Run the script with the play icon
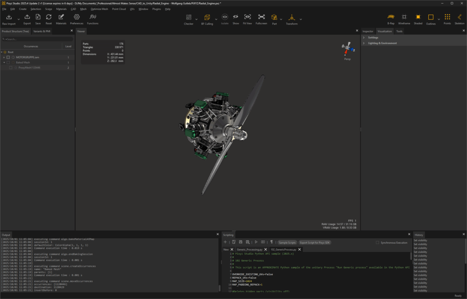Image resolution: width=467 pixels, height=299 pixels. pos(256,242)
